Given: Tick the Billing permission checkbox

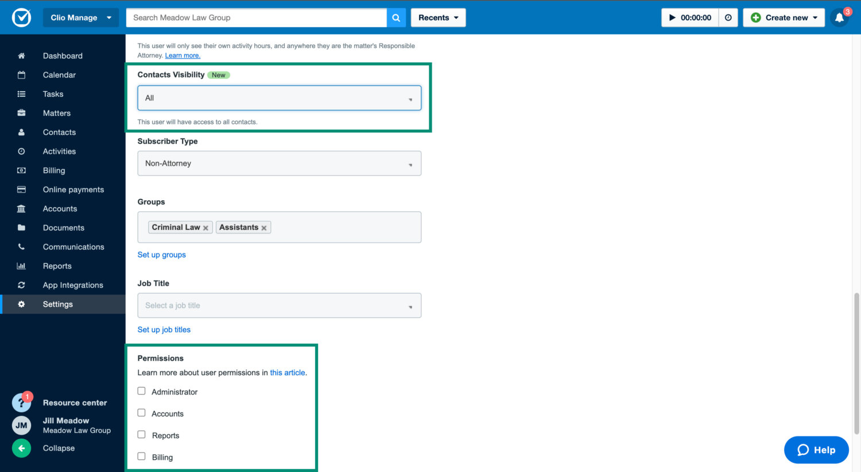Looking at the screenshot, I should coord(142,457).
